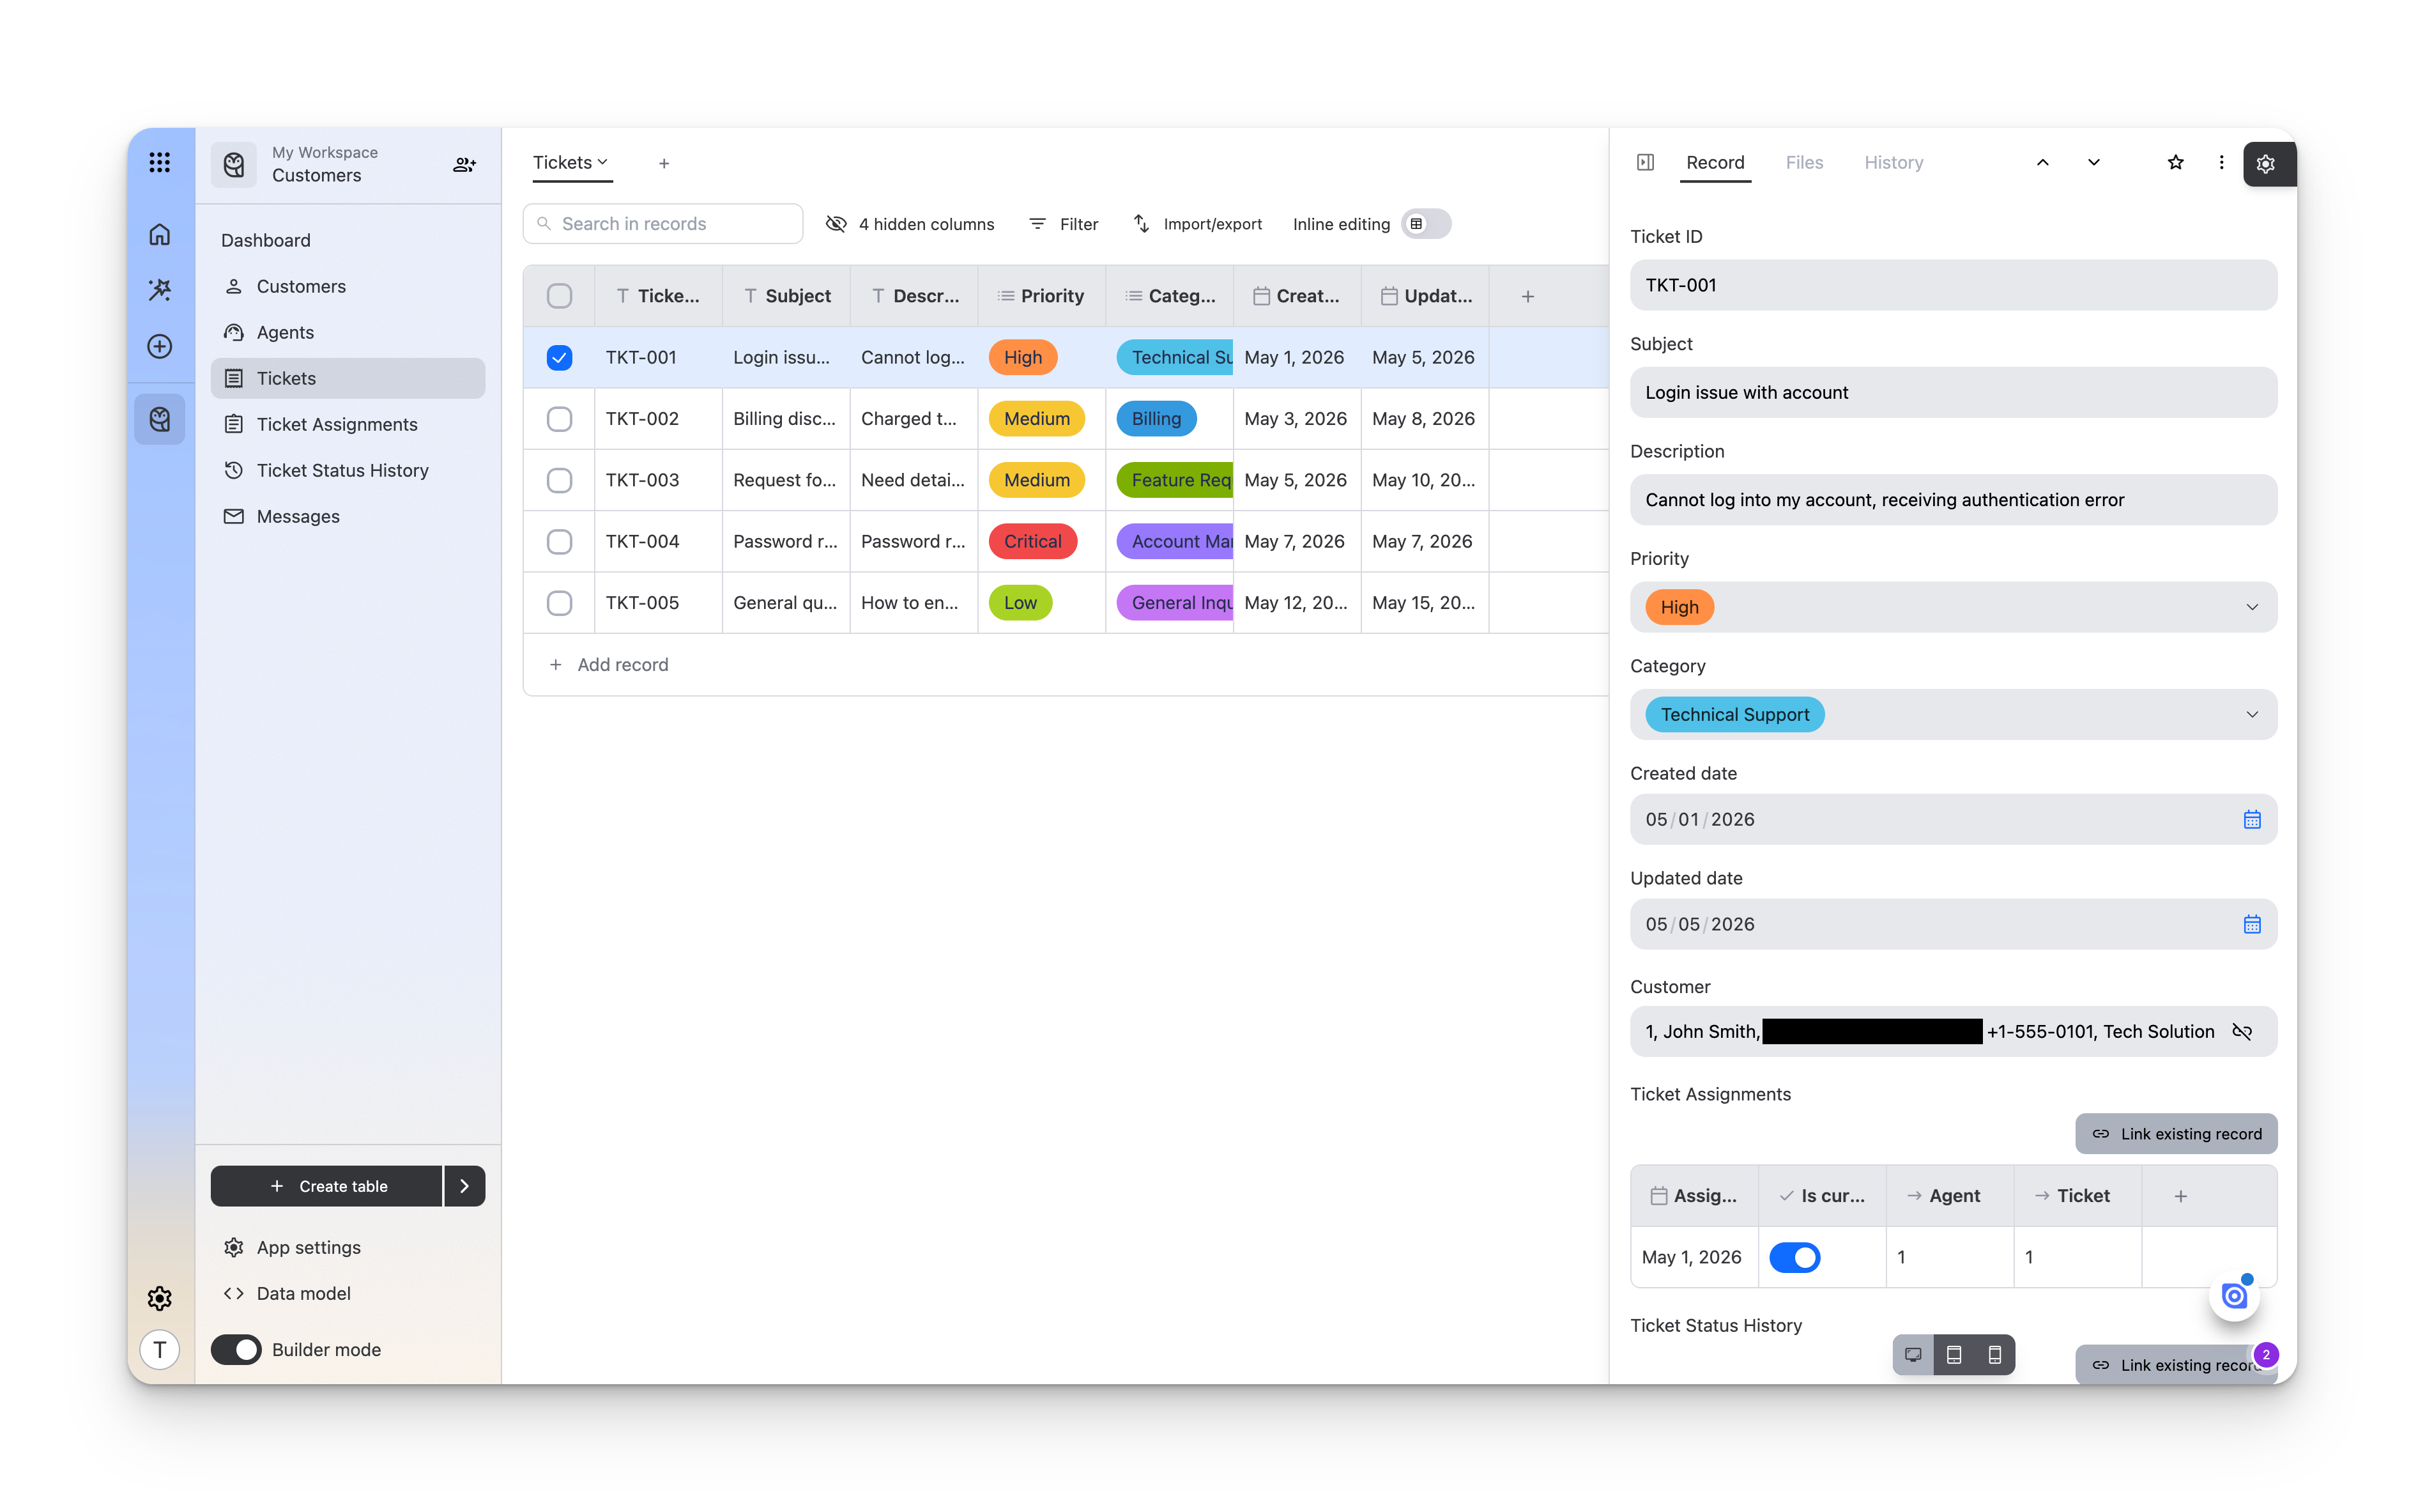Open the Tickets view dropdown
Viewport: 2425px width, 1512px height.
point(570,162)
